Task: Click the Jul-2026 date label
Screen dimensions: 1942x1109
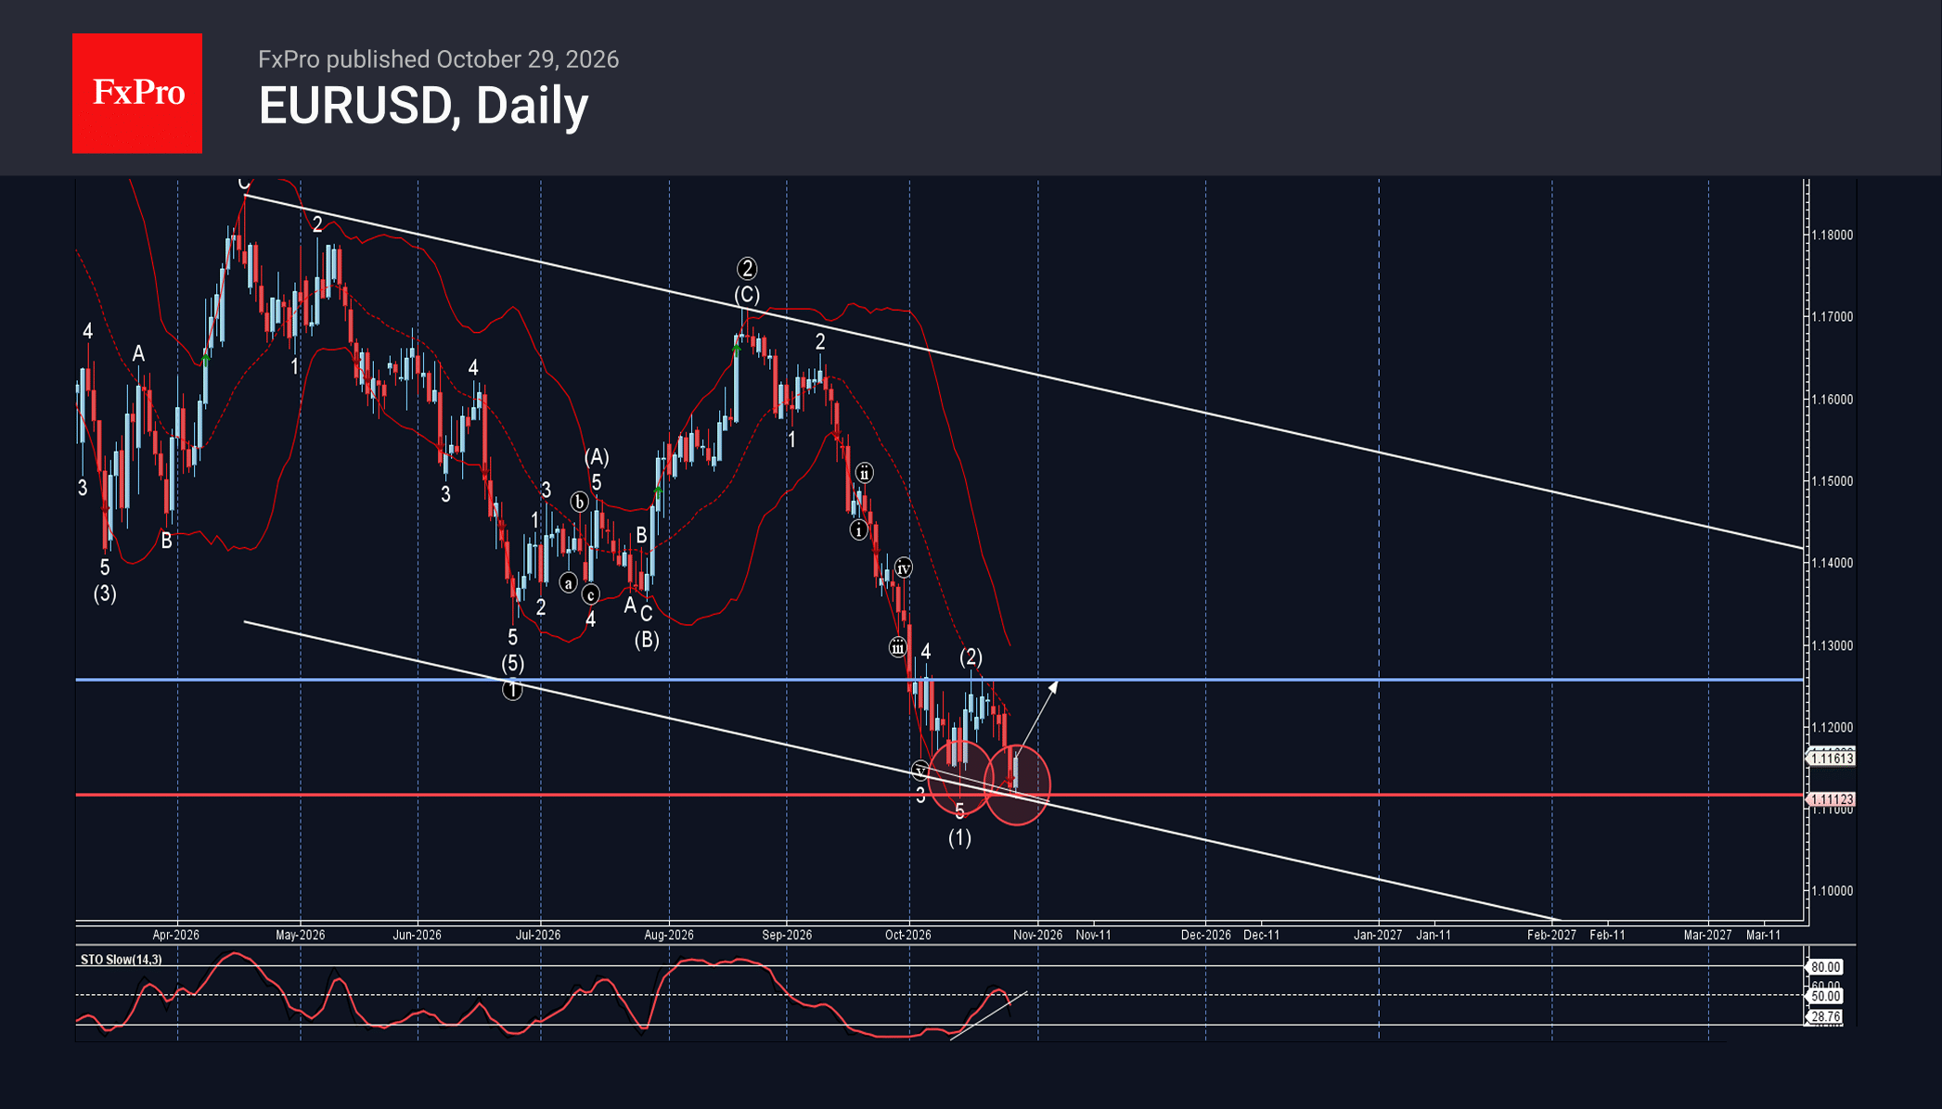Action: (538, 935)
